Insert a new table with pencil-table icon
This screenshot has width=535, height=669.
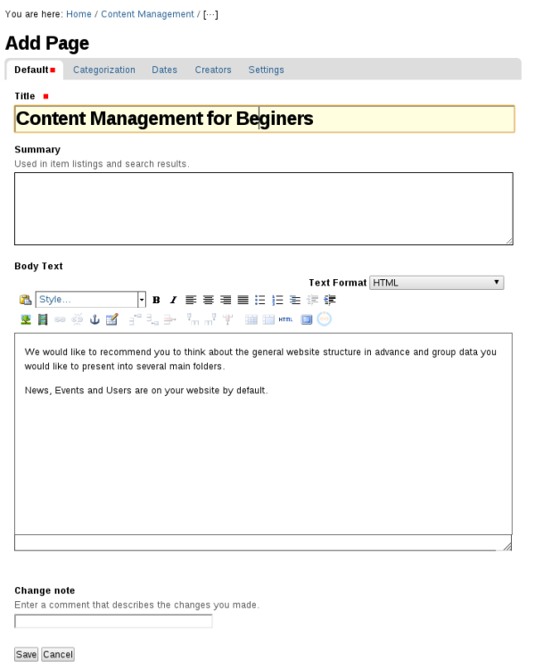[111, 319]
